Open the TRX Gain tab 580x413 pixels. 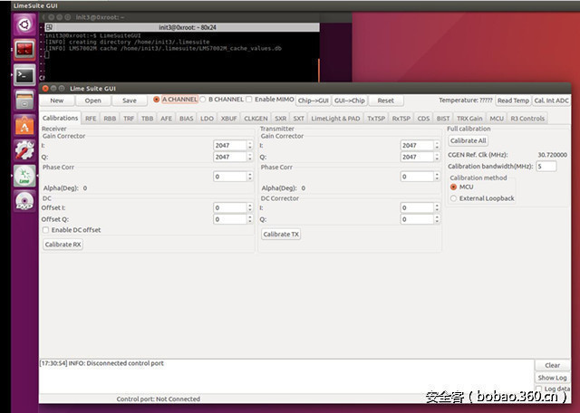pyautogui.click(x=469, y=119)
